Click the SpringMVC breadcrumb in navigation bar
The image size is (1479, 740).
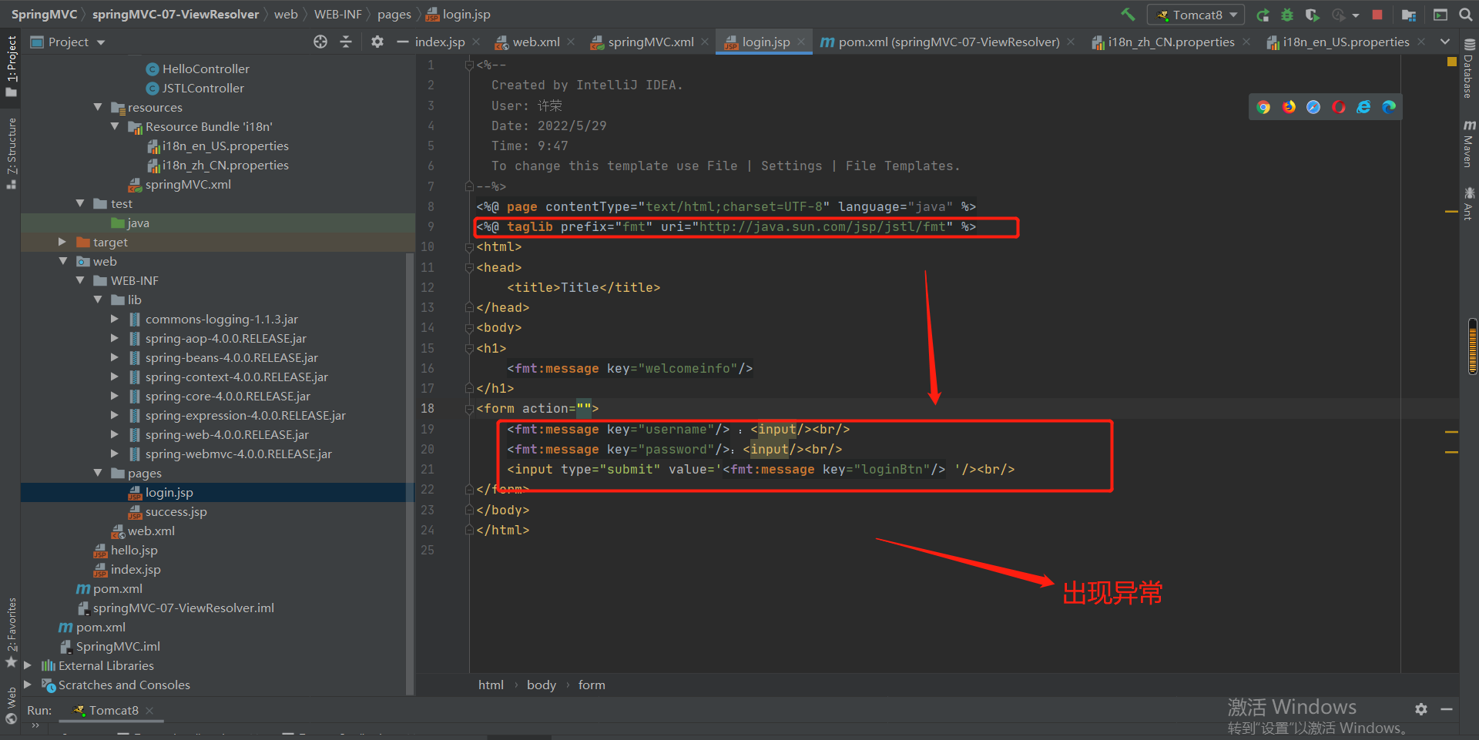[44, 14]
